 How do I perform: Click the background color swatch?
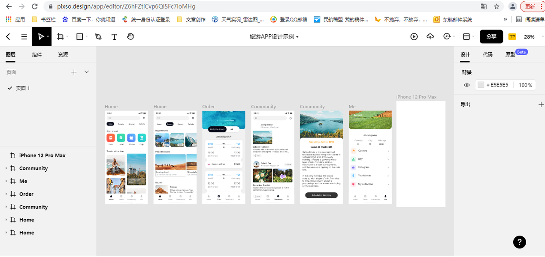(x=481, y=85)
